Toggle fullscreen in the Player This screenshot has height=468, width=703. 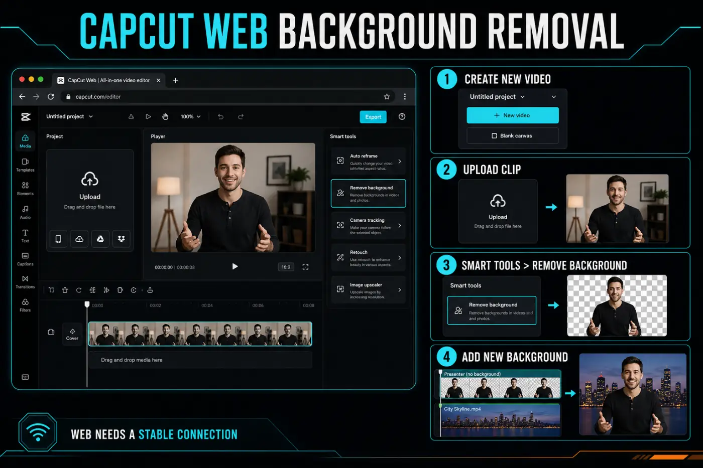[x=305, y=267]
